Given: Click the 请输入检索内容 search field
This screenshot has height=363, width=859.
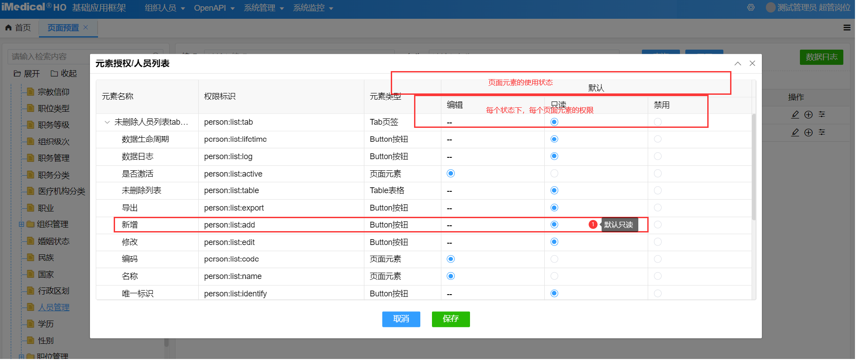Looking at the screenshot, I should tap(81, 56).
